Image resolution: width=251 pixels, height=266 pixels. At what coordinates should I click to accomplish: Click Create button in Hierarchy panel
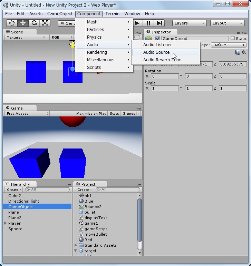(x=14, y=190)
